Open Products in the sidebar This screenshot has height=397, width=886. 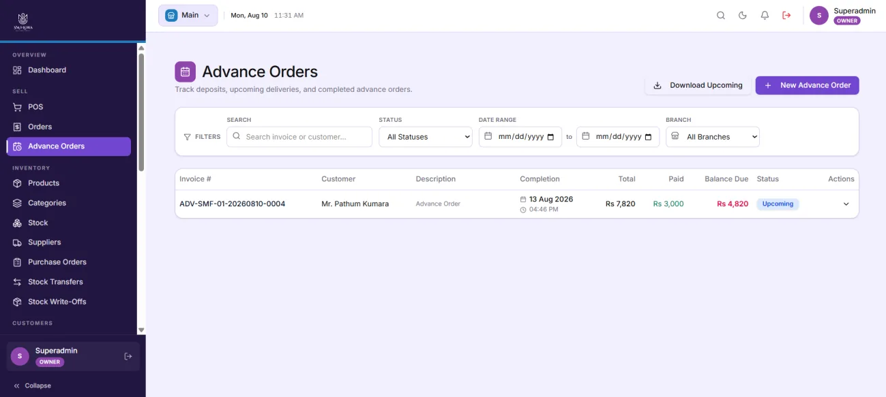click(x=68, y=183)
